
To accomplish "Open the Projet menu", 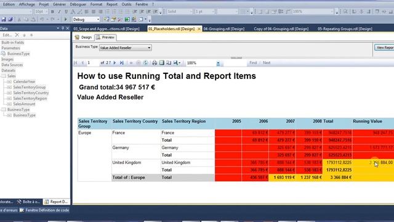I will 44,4.
